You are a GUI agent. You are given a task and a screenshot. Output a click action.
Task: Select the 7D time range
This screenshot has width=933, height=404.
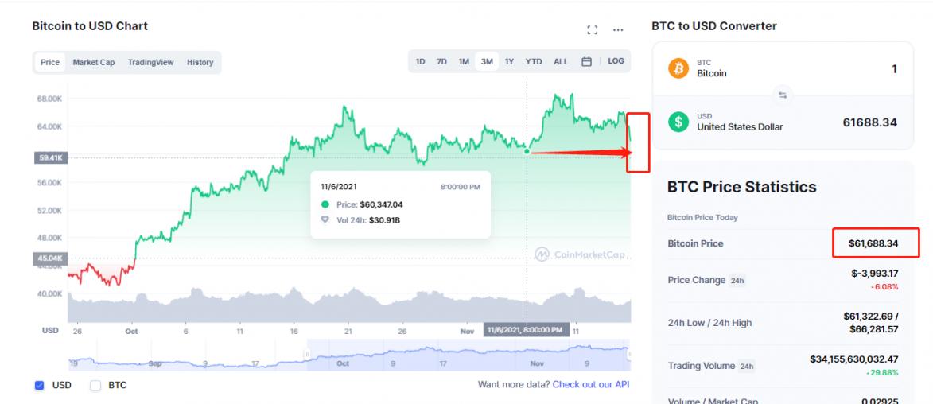coord(441,61)
